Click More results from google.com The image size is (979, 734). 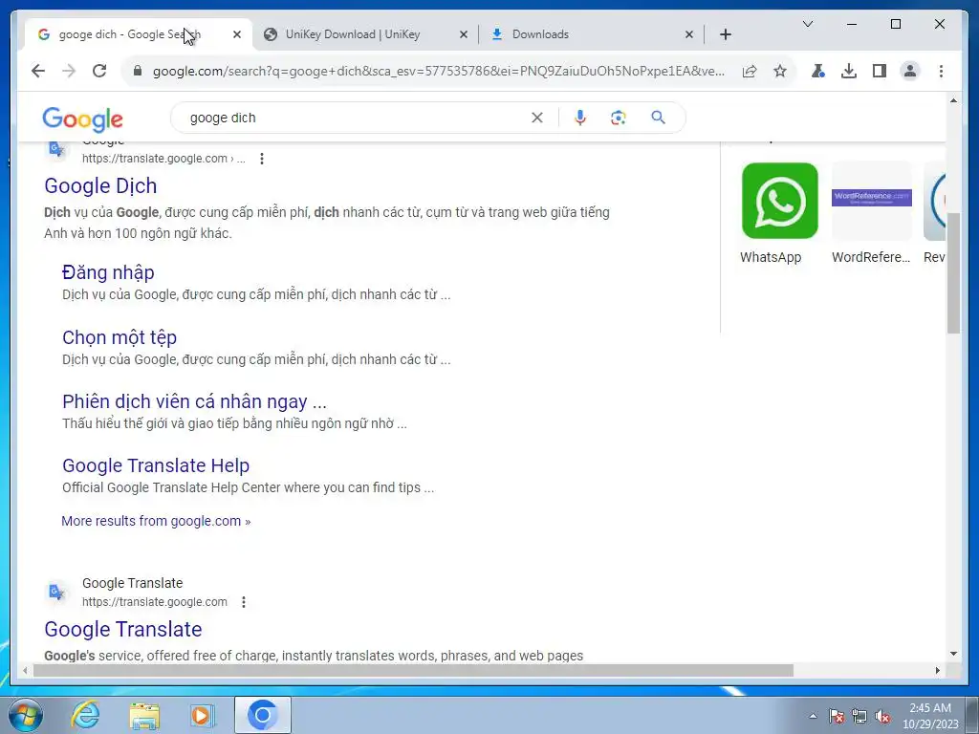(156, 521)
